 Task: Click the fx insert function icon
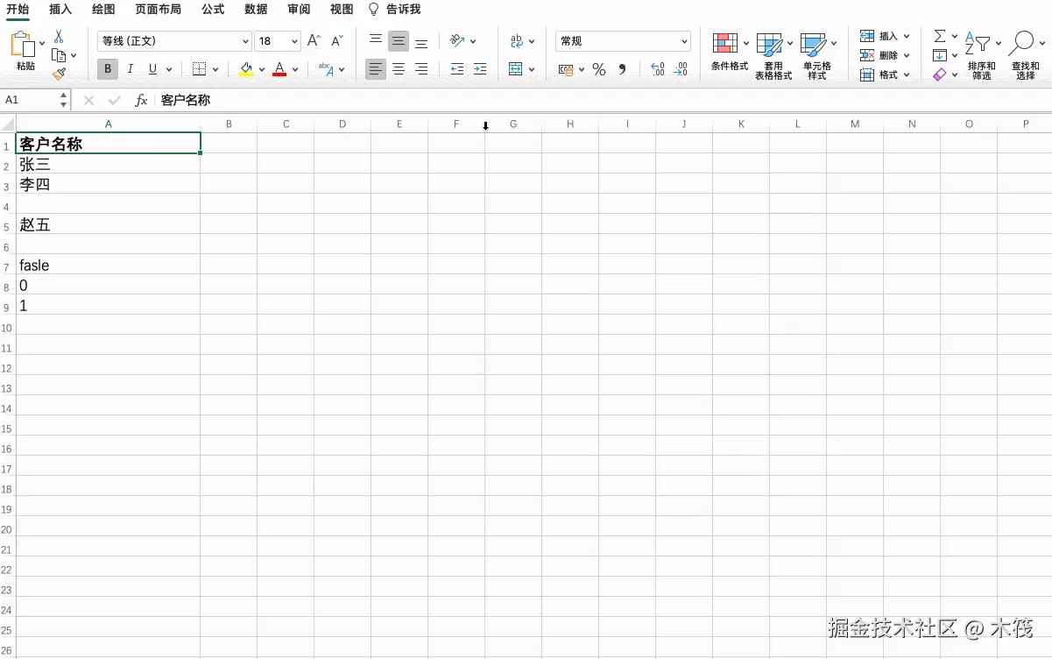coord(141,101)
